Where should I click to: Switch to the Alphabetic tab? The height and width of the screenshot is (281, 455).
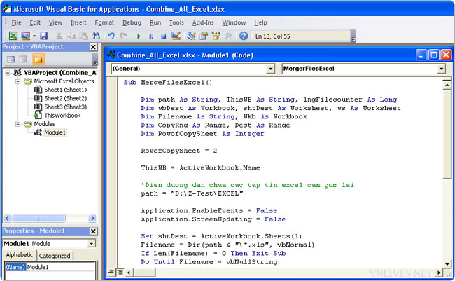(x=20, y=255)
